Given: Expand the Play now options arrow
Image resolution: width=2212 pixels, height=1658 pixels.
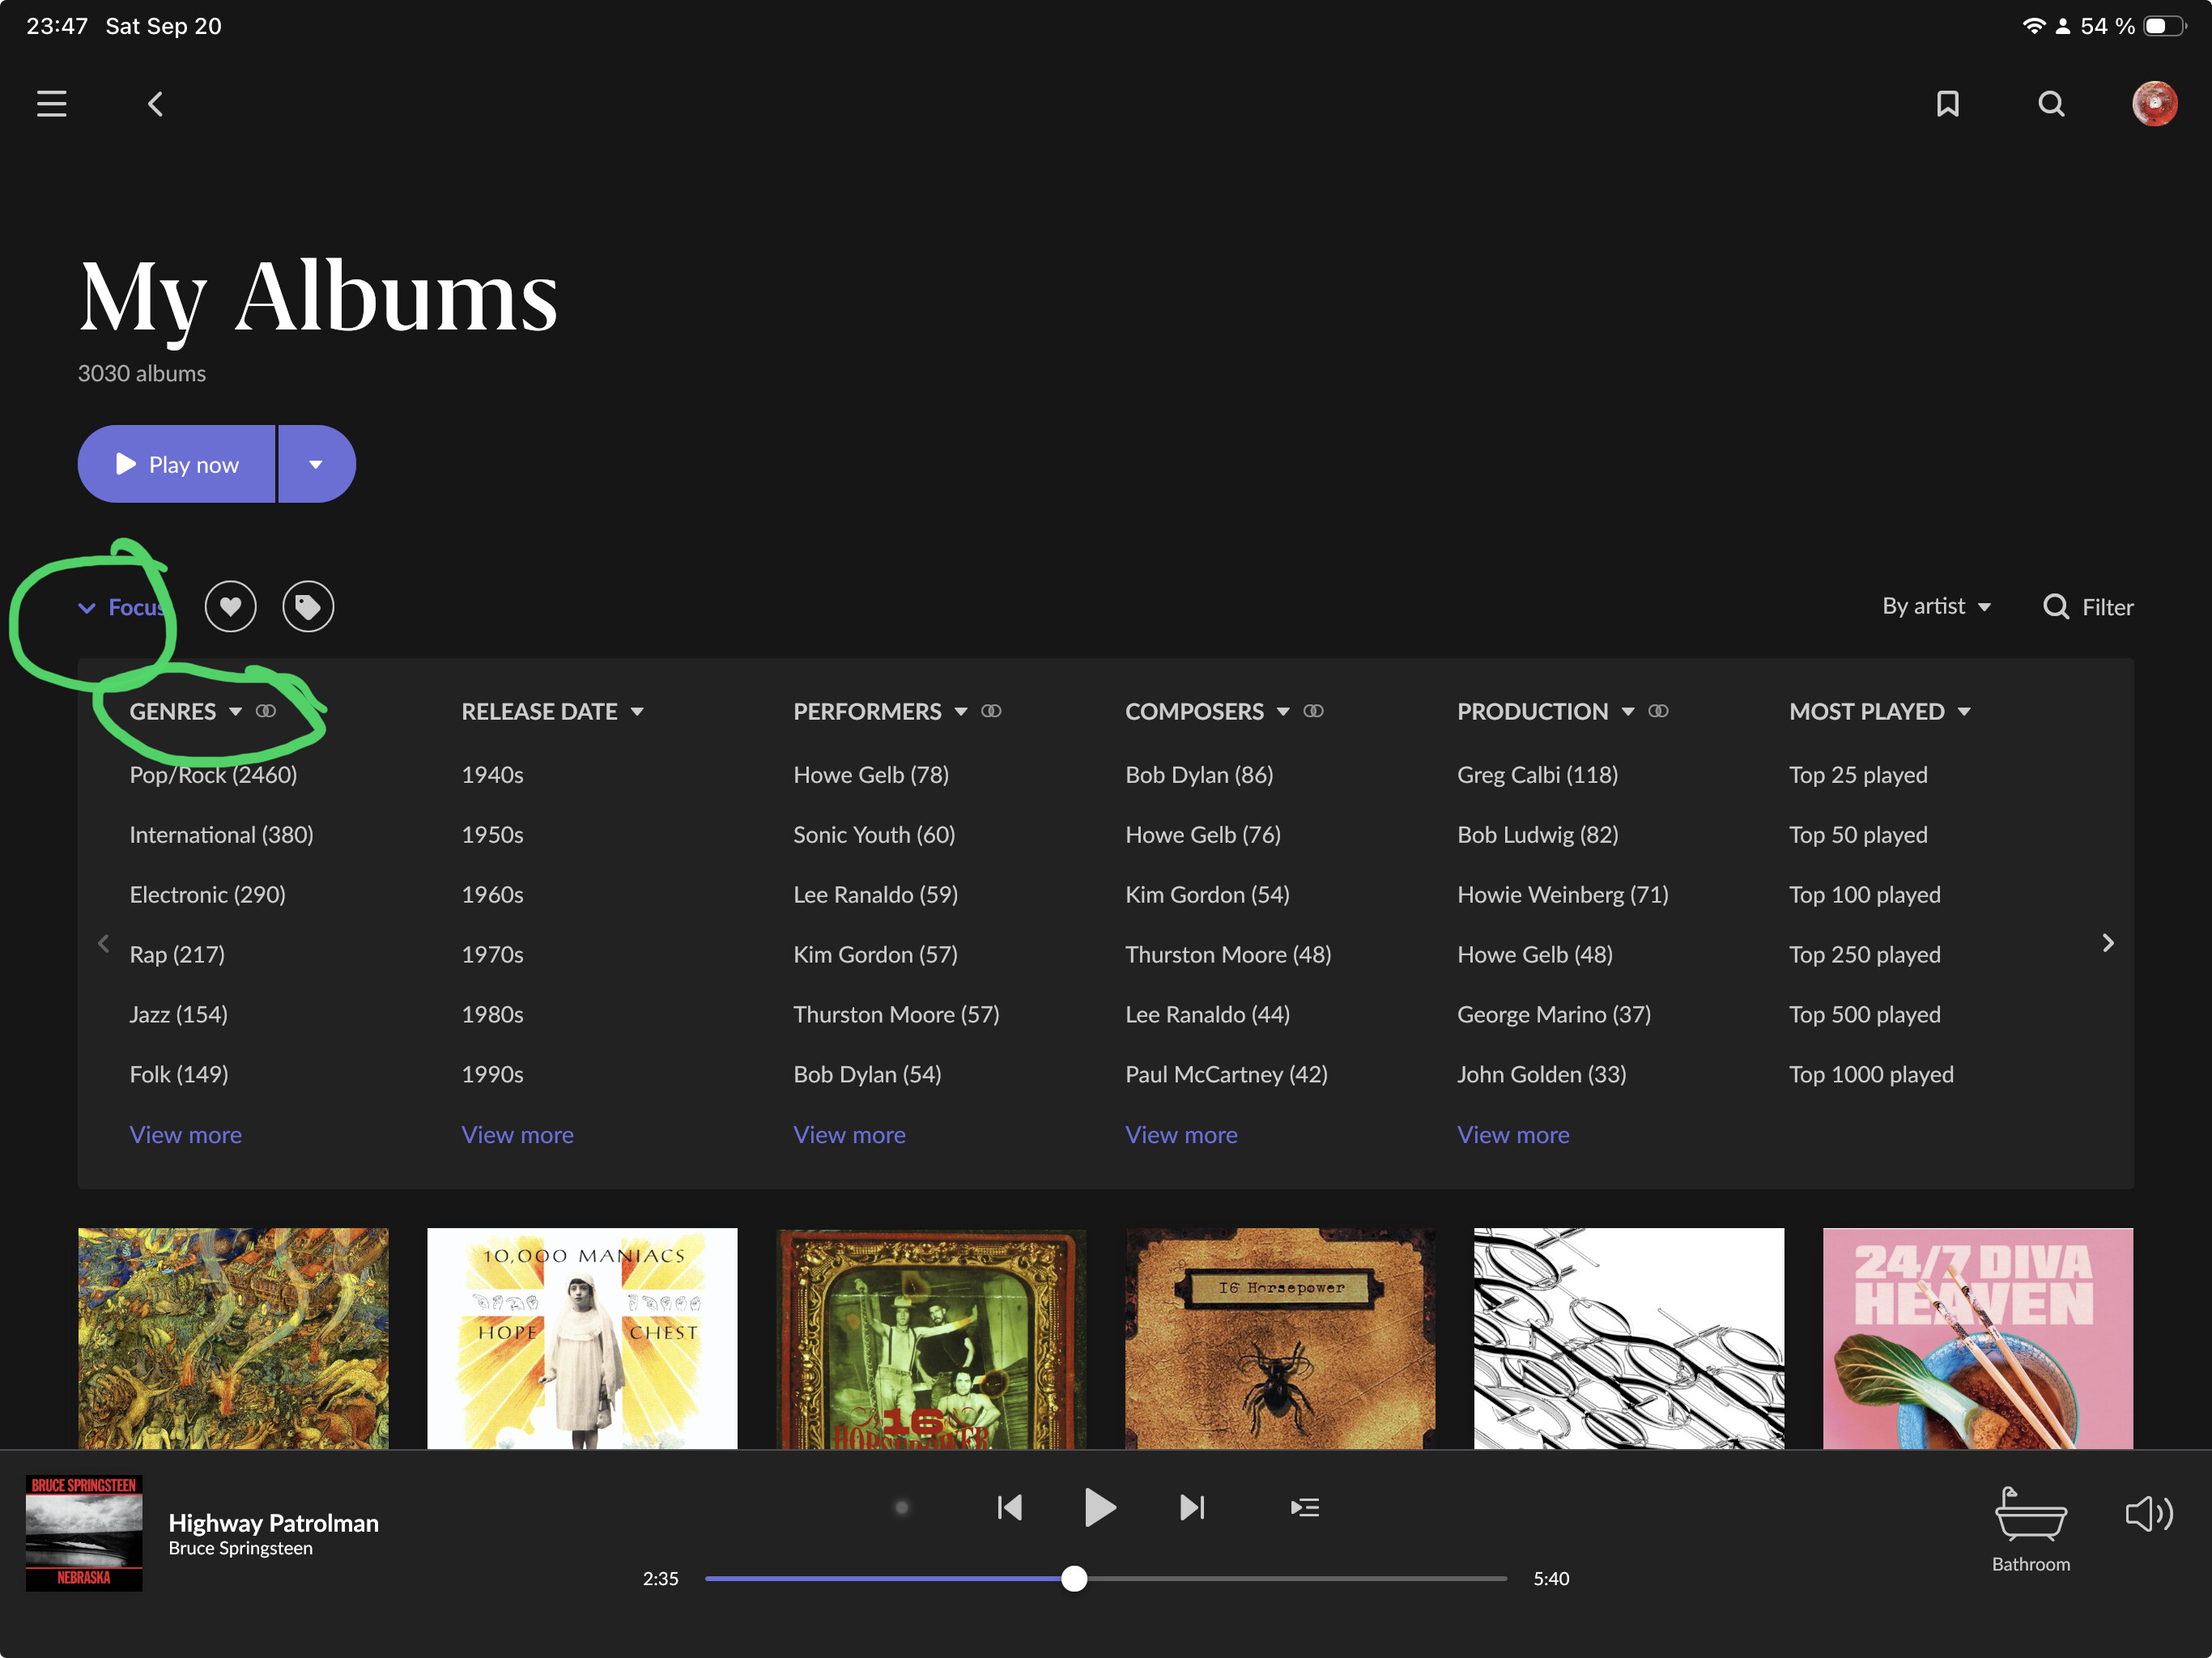Looking at the screenshot, I should tap(316, 464).
